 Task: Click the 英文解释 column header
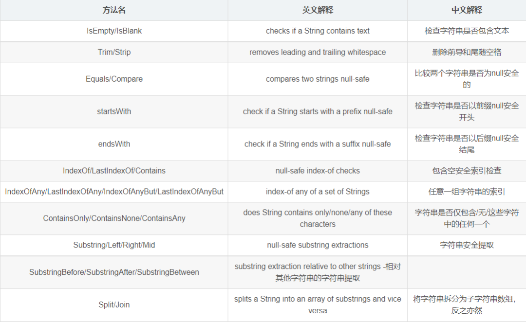(318, 10)
